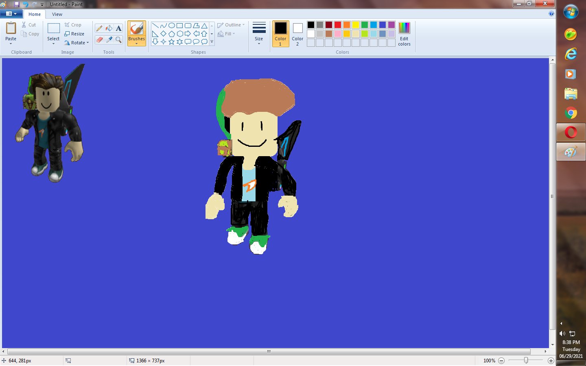The height and width of the screenshot is (366, 586).
Task: Choose the yellow color swatch
Action: click(x=356, y=25)
